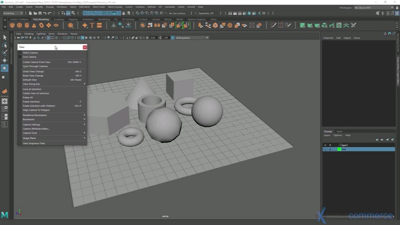Click the SVG shelf icon

pyautogui.click(x=100, y=25)
